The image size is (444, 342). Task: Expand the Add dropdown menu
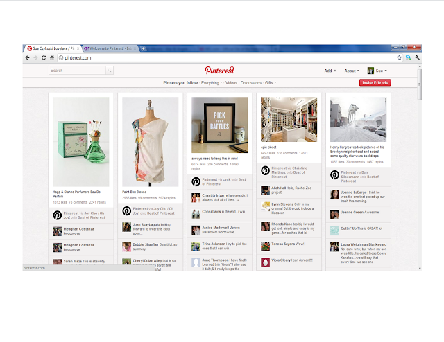330,71
